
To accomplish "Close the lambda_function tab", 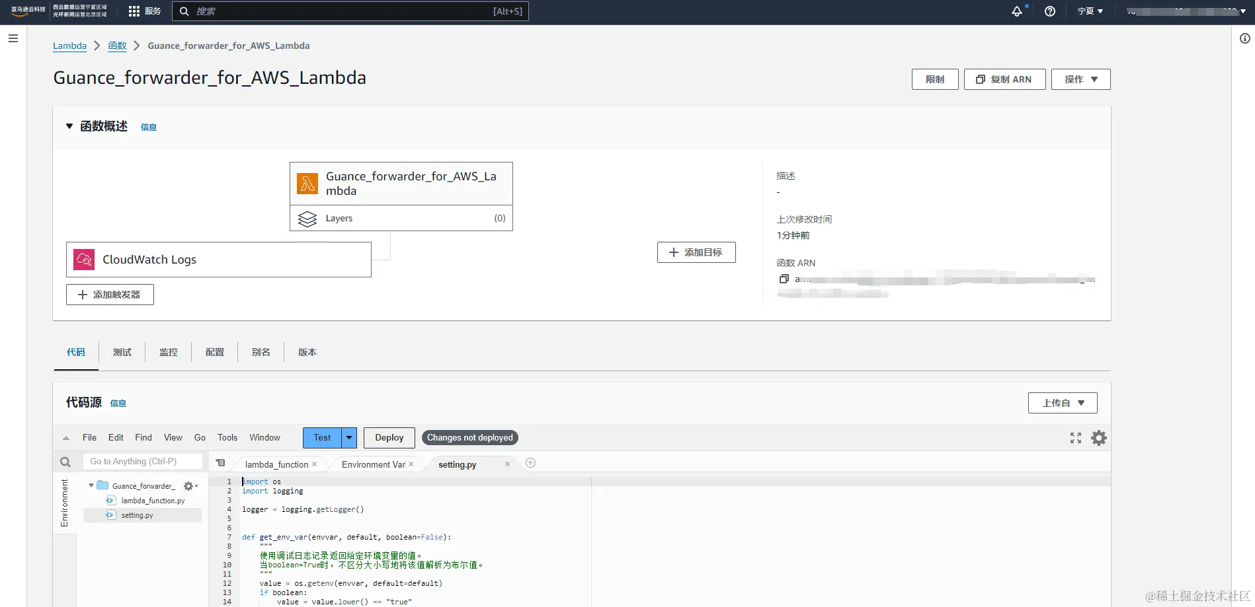I will tap(315, 464).
